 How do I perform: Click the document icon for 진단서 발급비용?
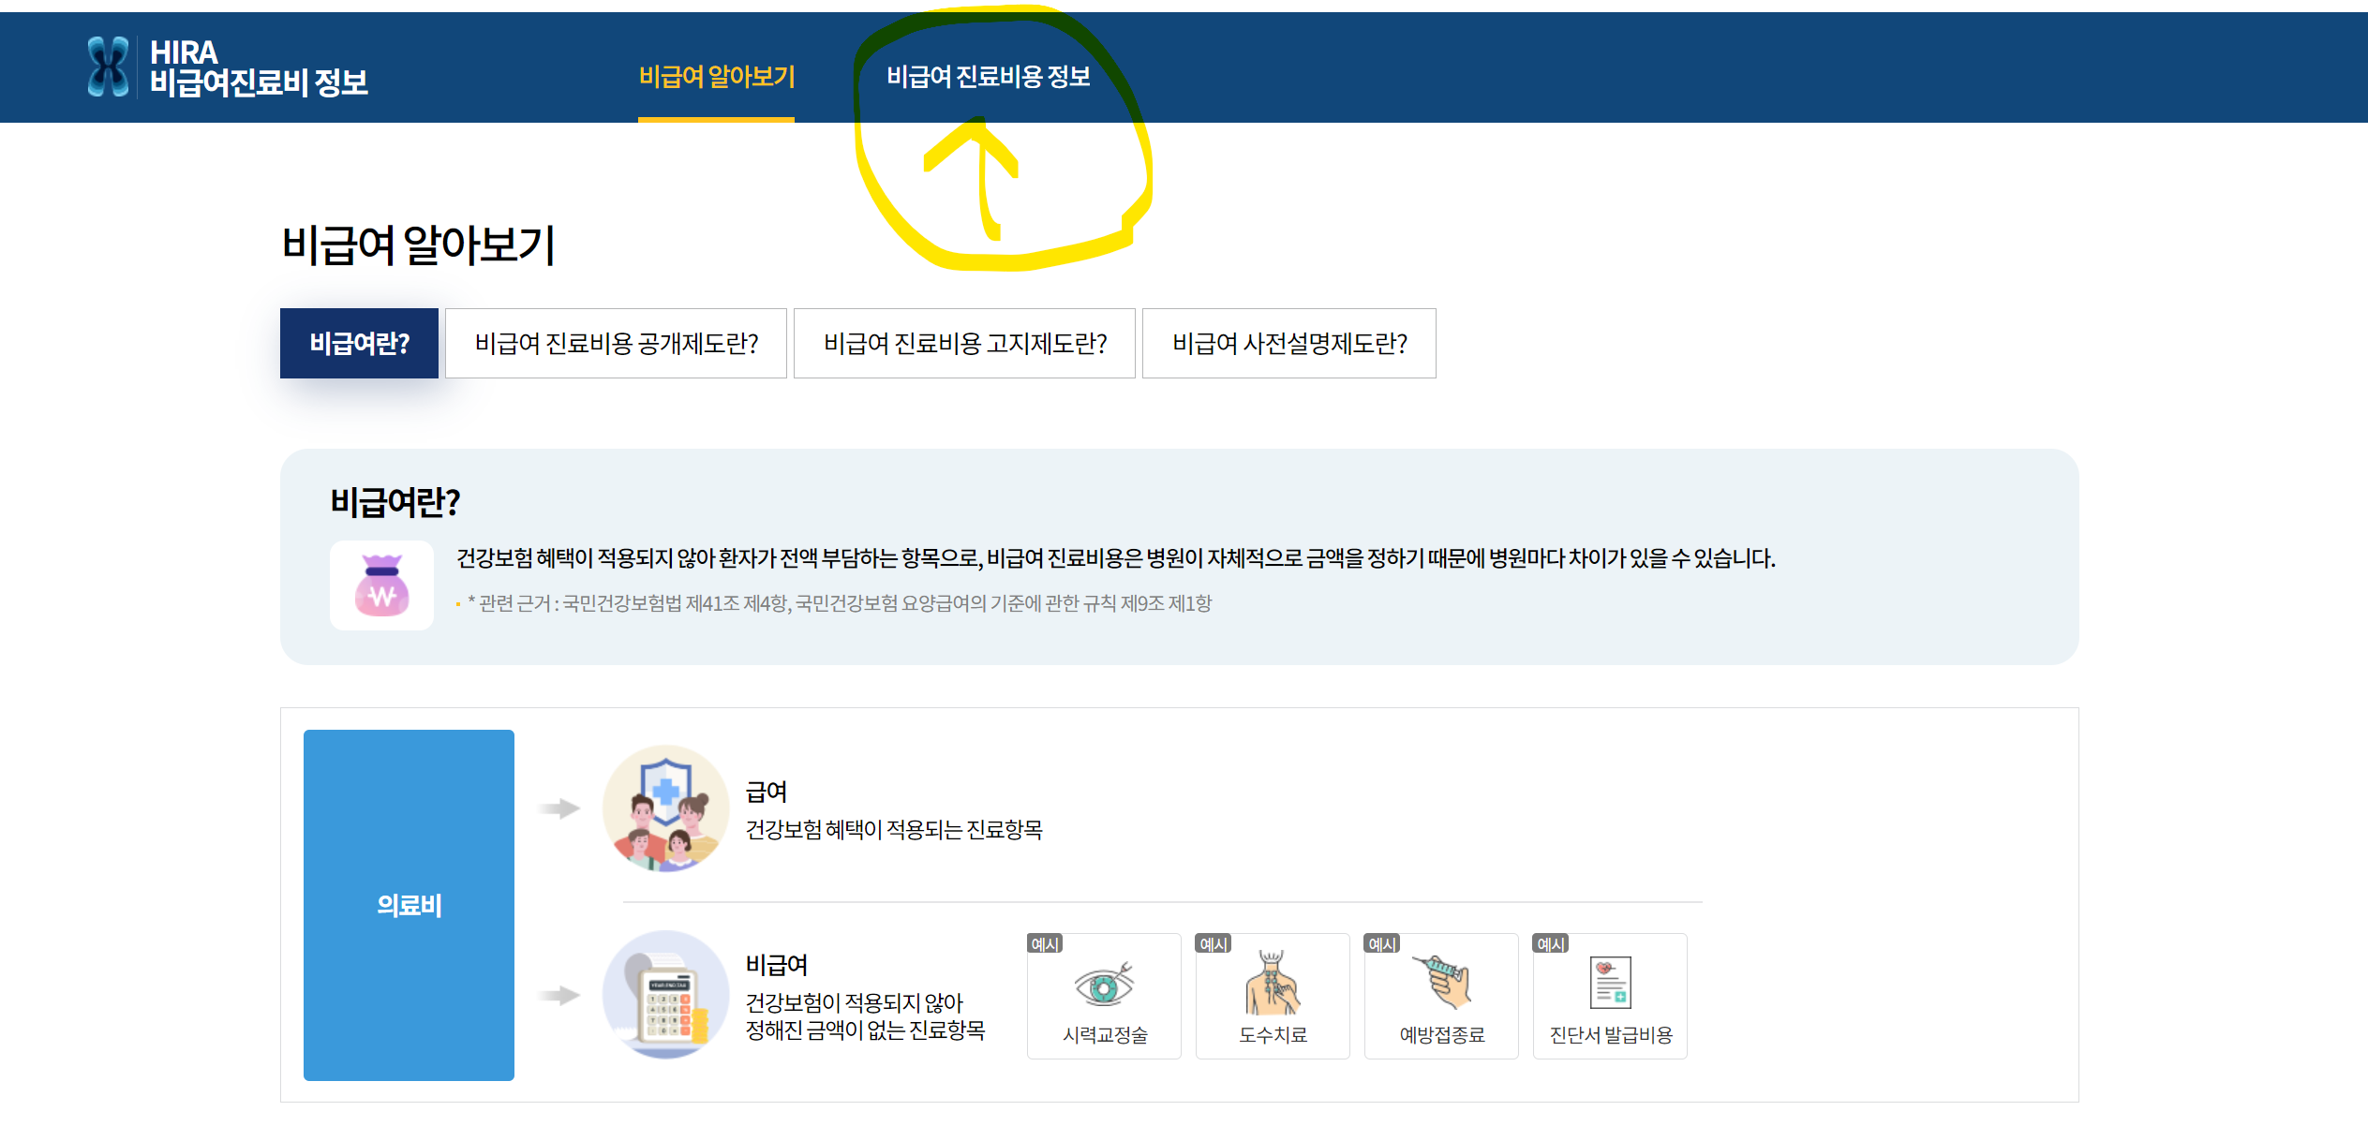tap(1610, 983)
